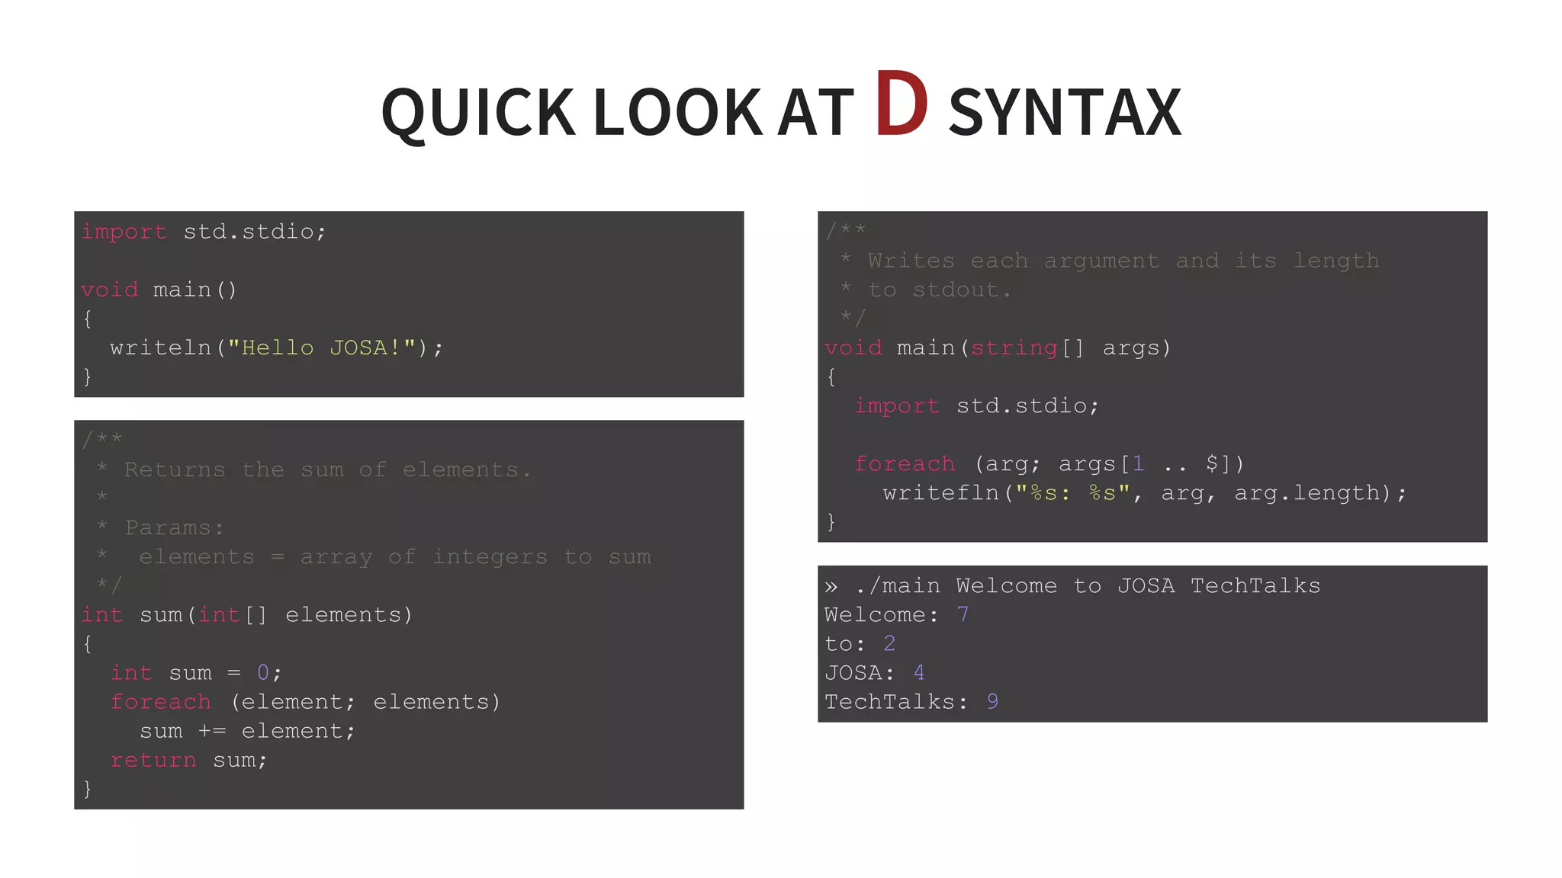This screenshot has height=878, width=1562.
Task: Click the "TechTalks: 9" output line
Action: point(911,701)
